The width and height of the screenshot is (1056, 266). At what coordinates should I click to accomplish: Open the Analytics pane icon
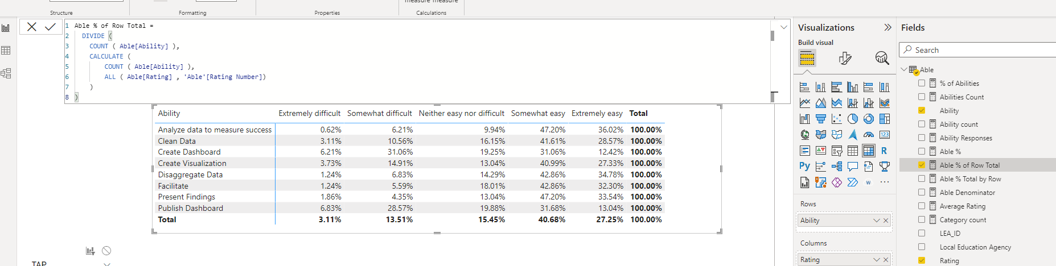pyautogui.click(x=882, y=58)
